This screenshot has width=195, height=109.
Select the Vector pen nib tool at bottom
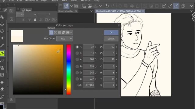click(2, 97)
